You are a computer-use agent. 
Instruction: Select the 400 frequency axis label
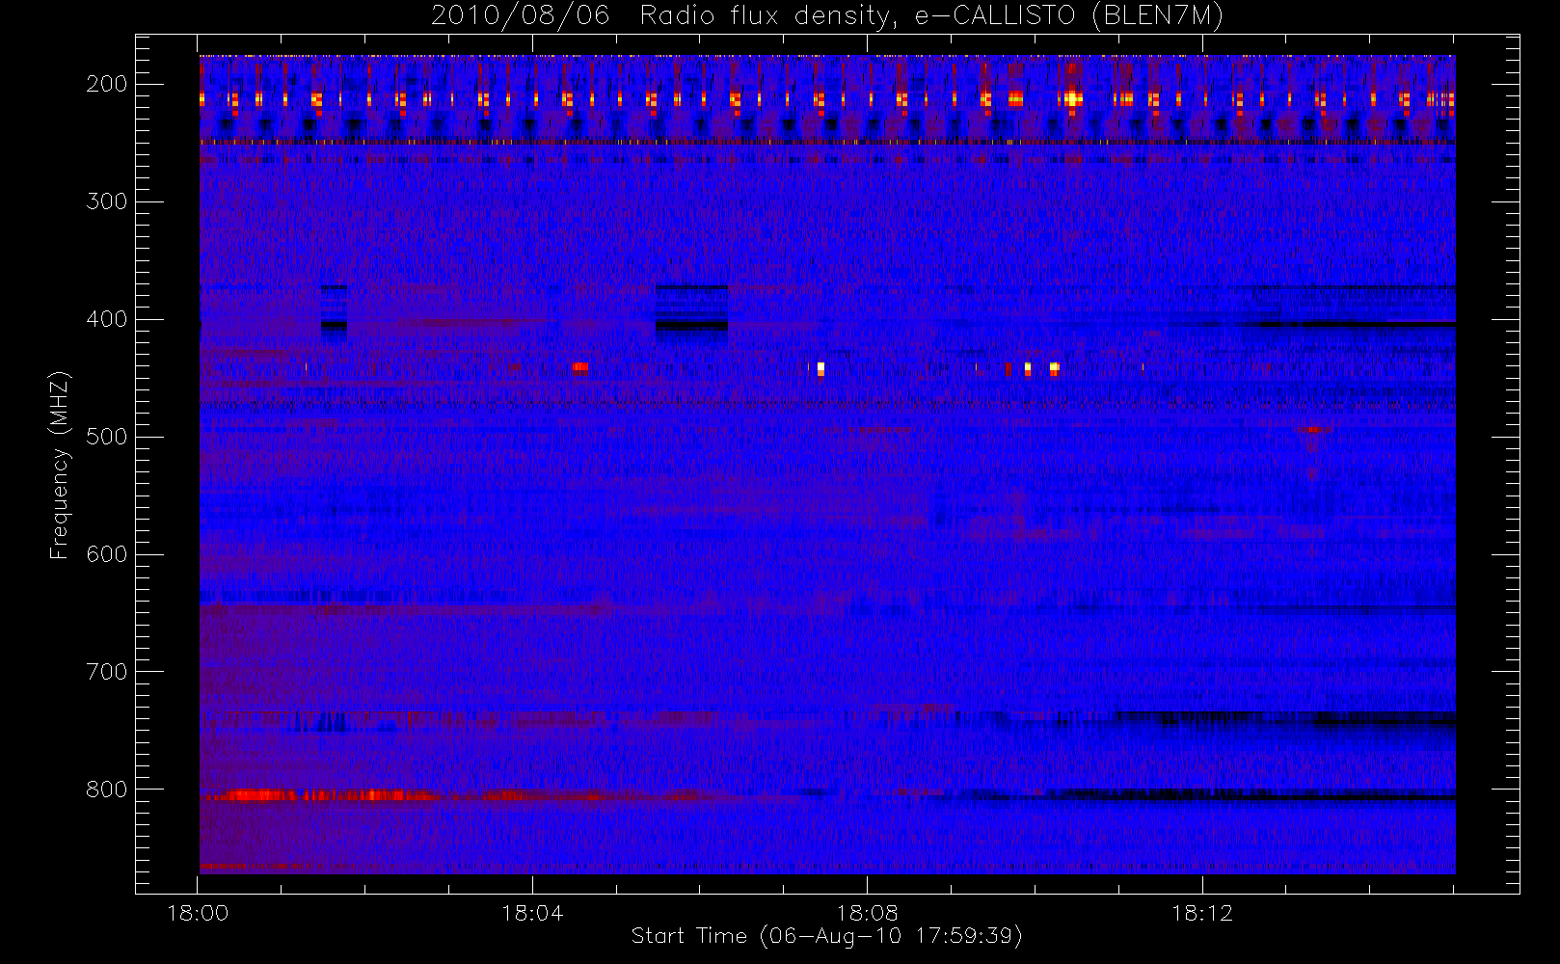point(106,319)
